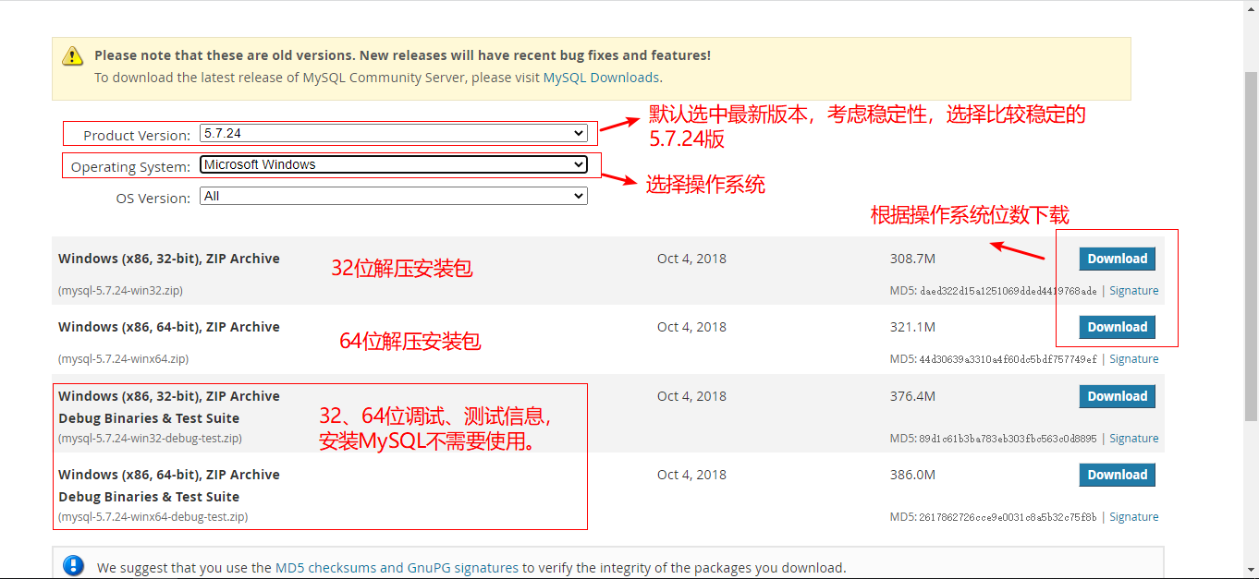
Task: Click the mysql-5.7.24-winx64.zip filename text
Action: (x=123, y=359)
